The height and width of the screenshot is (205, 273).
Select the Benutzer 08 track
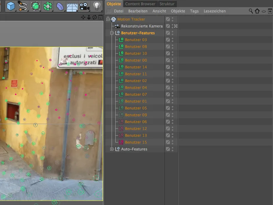click(136, 46)
